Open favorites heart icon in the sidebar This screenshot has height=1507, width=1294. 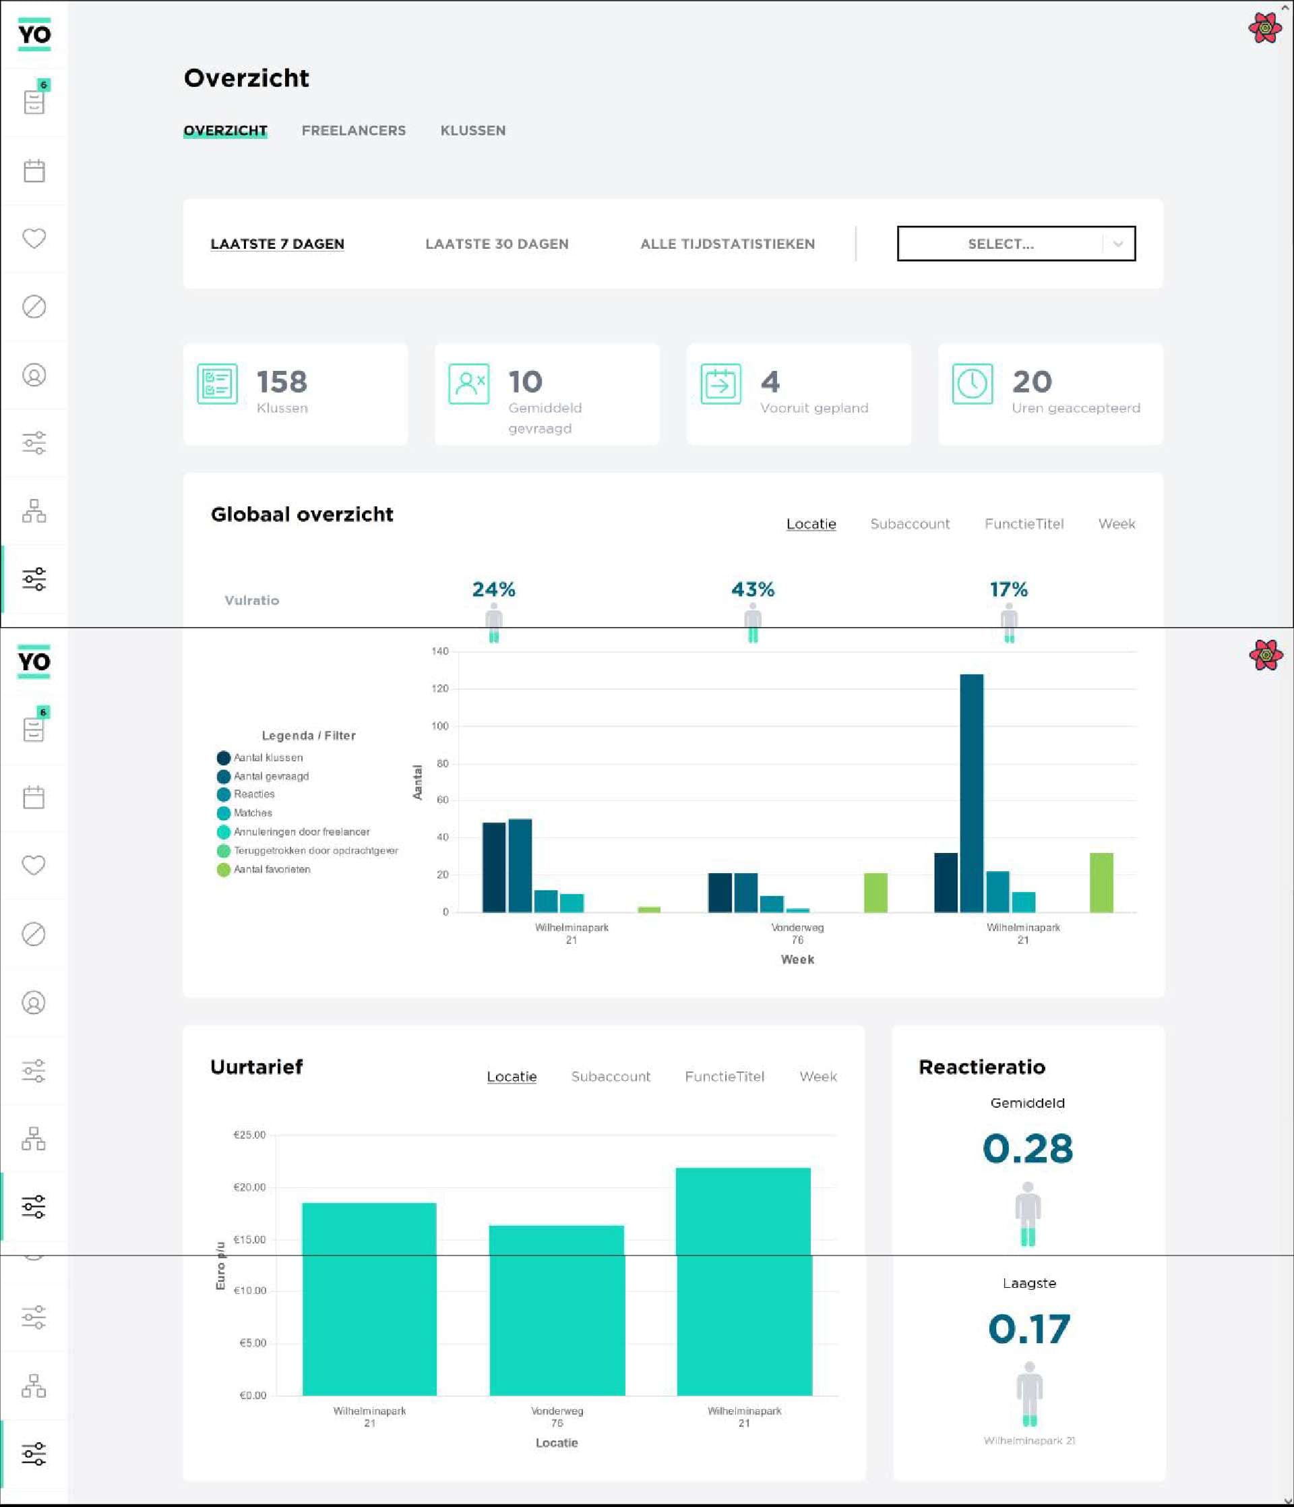click(34, 239)
